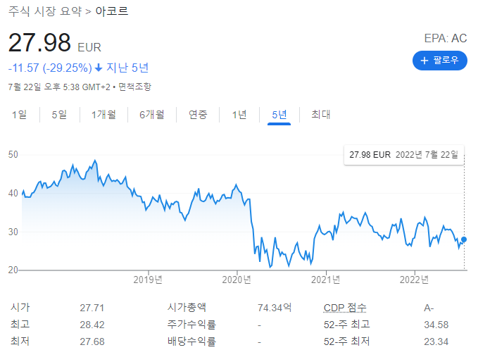Screen dimensions: 478x357
Task: Show the 최대 maximum range tab
Action: 321,115
